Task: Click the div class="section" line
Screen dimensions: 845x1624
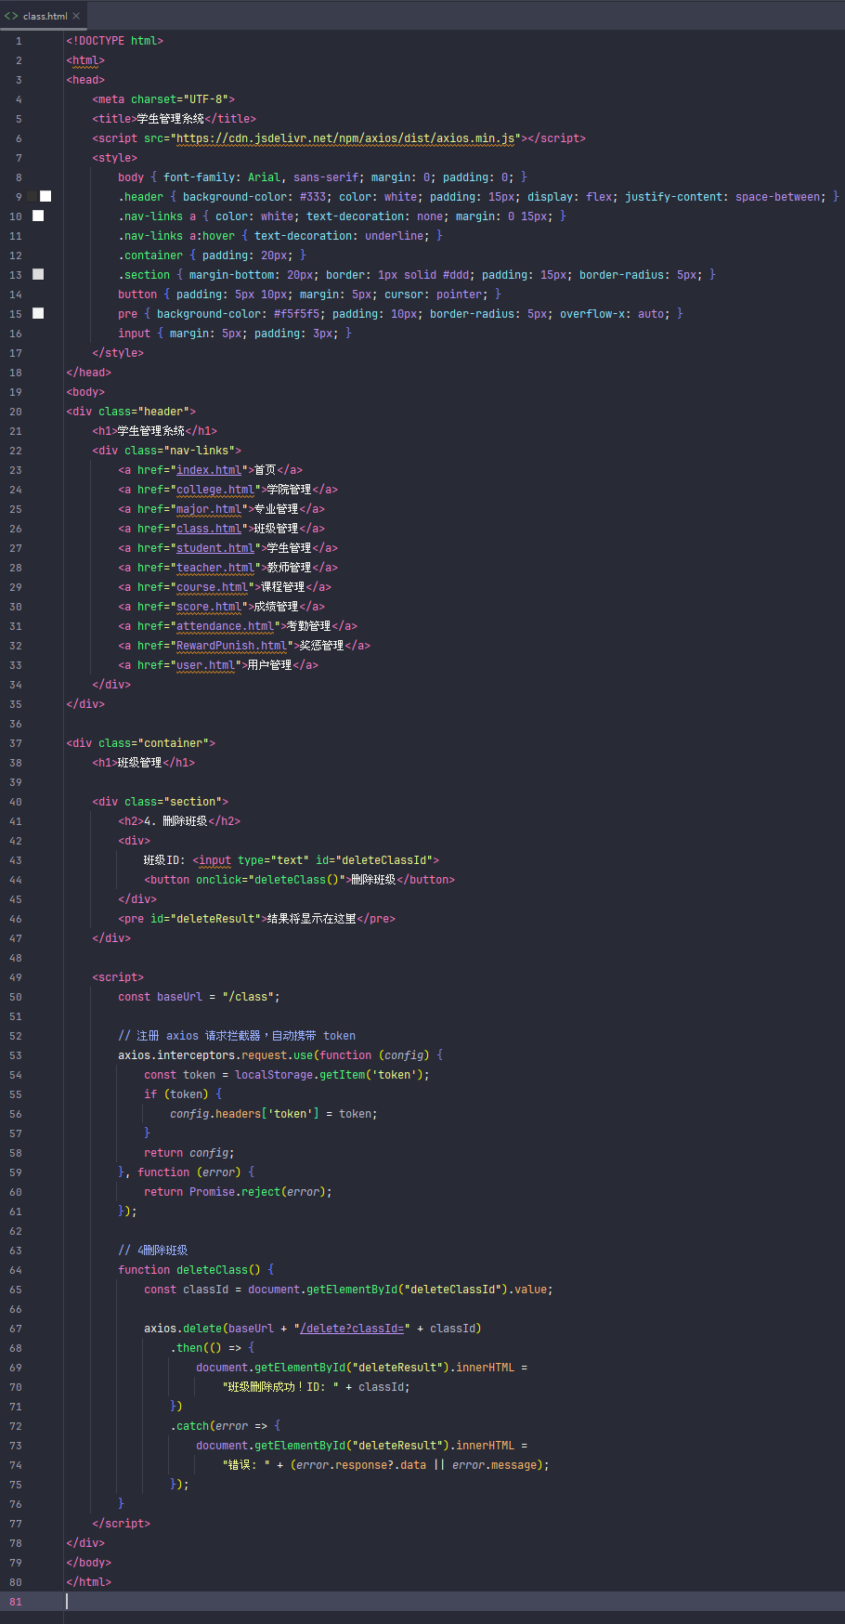Action: [x=160, y=802]
